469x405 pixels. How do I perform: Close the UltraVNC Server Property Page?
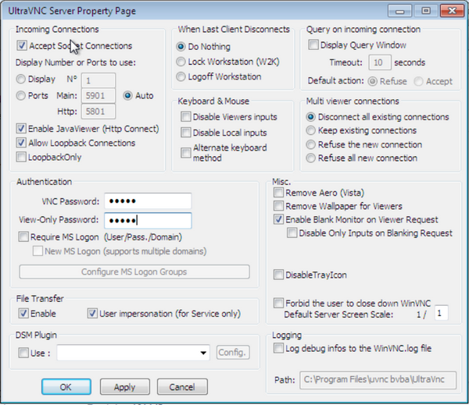point(452,11)
